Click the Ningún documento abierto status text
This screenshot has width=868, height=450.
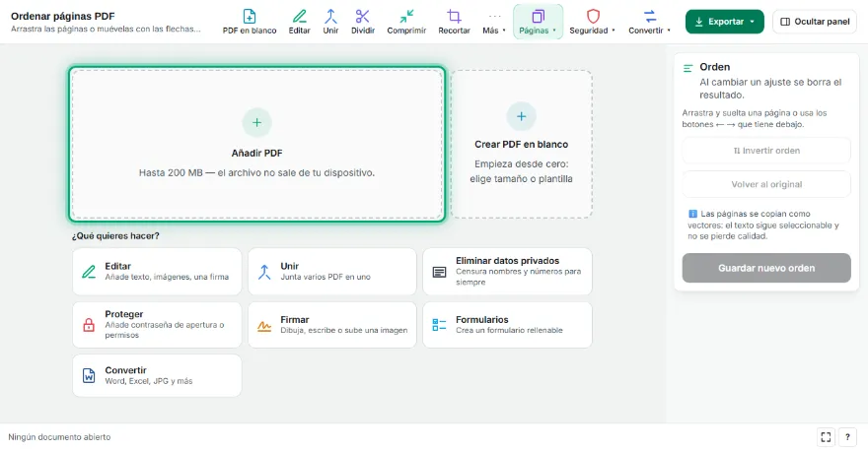point(59,437)
